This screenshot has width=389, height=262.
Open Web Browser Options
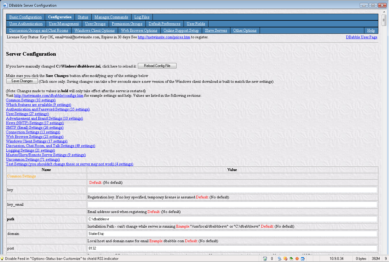coord(139,30)
